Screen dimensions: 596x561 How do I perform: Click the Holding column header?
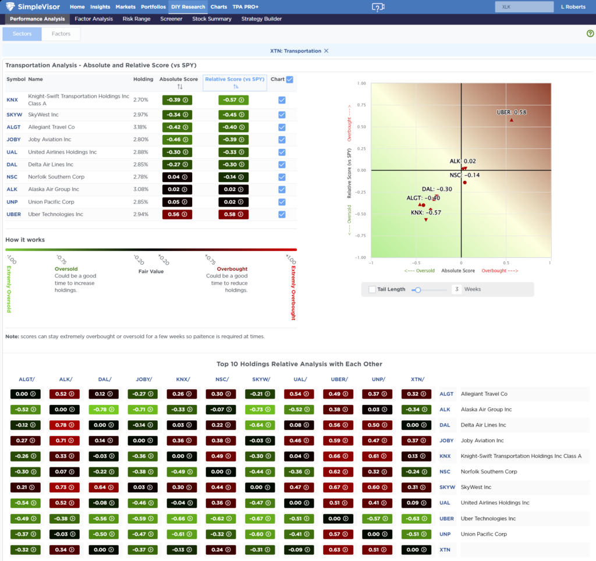coord(143,79)
